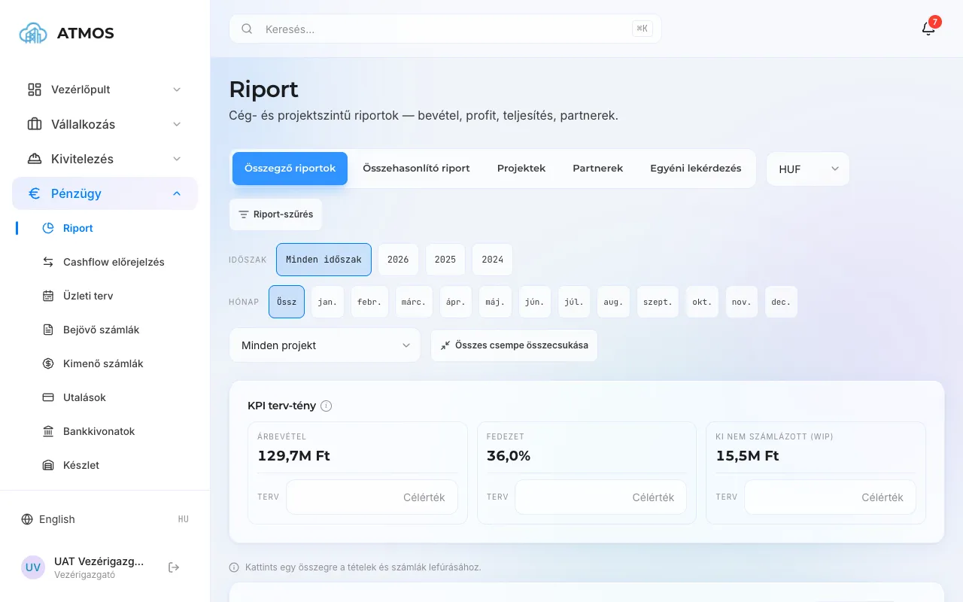The height and width of the screenshot is (602, 963).
Task: Select the jan. month chip
Action: [327, 302]
